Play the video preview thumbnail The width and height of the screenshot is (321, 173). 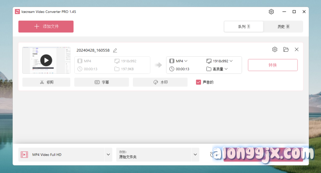click(x=46, y=60)
